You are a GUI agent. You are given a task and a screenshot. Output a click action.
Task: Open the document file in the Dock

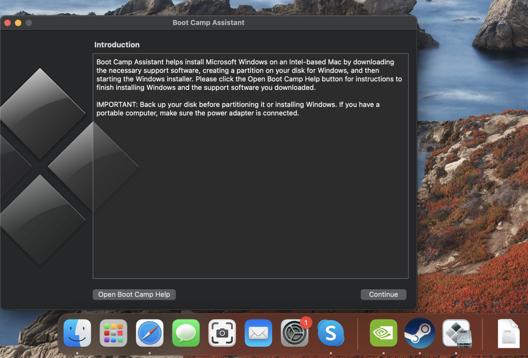coord(509,333)
